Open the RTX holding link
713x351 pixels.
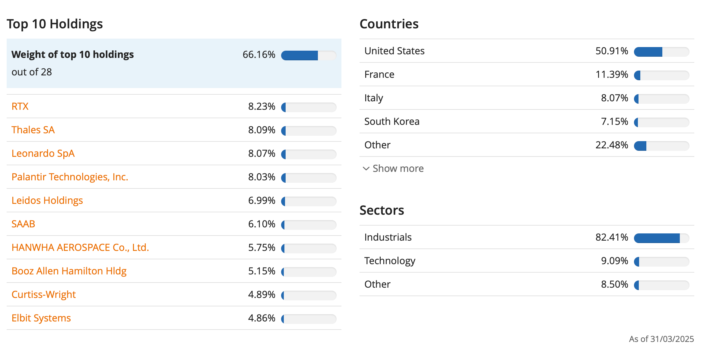pos(20,106)
